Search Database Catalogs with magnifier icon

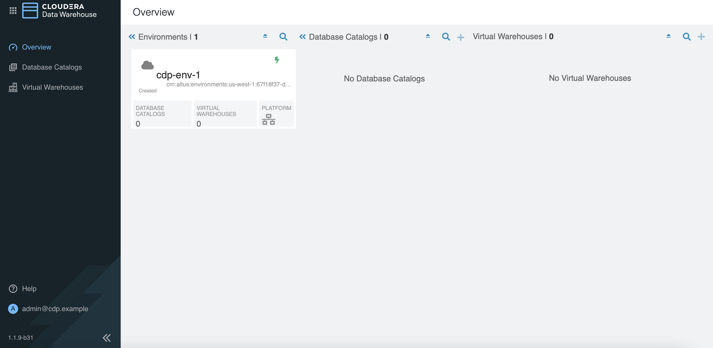(x=445, y=36)
